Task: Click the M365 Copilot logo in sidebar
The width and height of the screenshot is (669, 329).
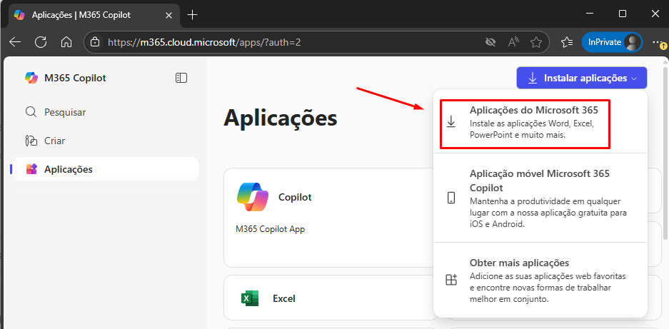Action: (x=31, y=78)
